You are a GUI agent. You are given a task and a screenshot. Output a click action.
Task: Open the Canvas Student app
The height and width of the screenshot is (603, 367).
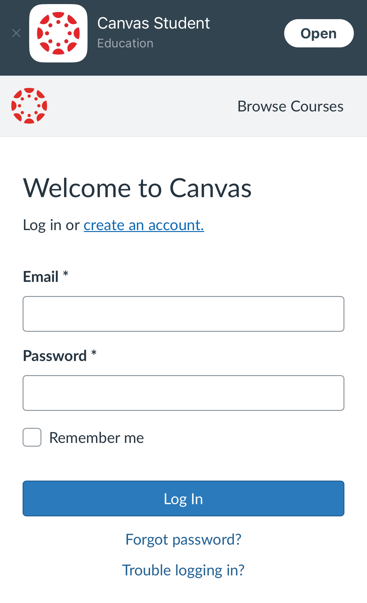(318, 33)
